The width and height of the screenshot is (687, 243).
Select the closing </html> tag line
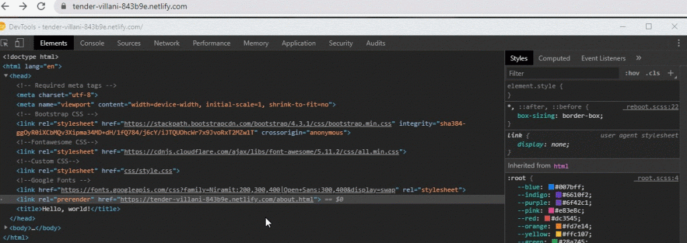[x=16, y=238]
